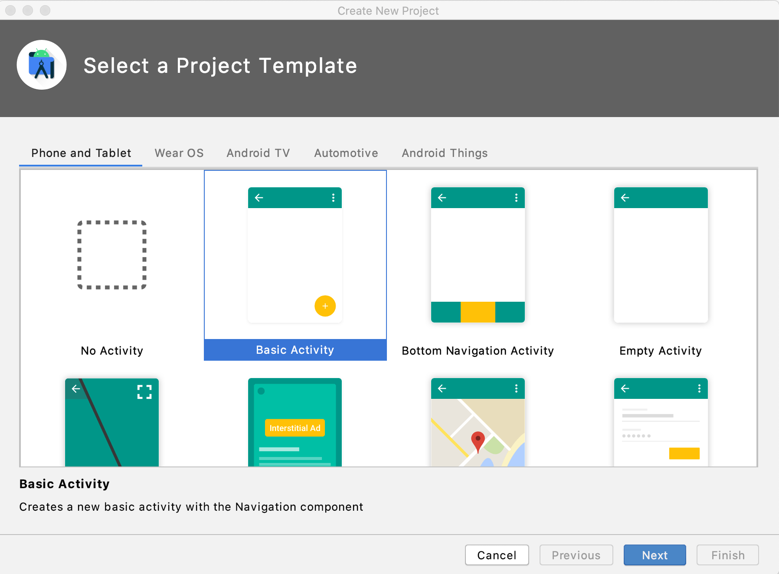
Task: Switch to the Wear OS tab
Action: pyautogui.click(x=179, y=153)
